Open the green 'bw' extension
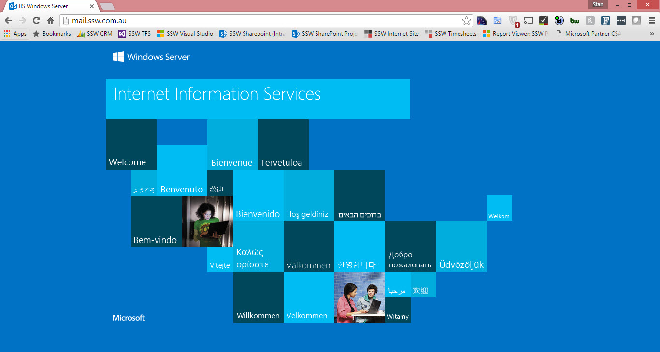 click(x=574, y=21)
